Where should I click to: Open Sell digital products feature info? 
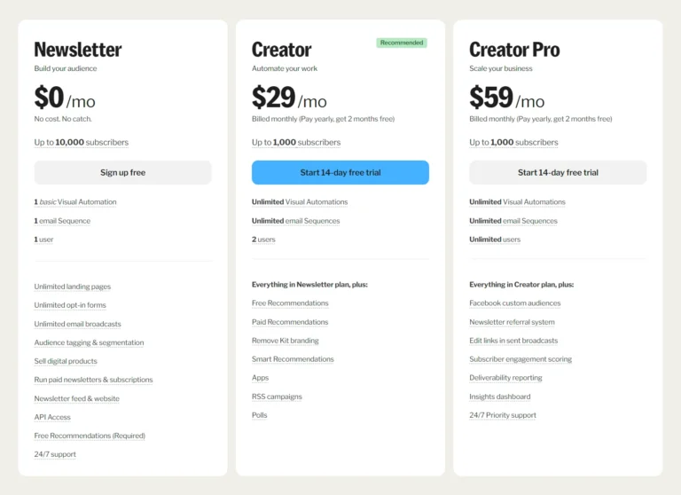[66, 361]
